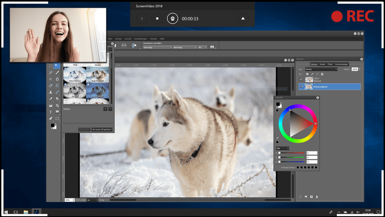
Task: Open the px unit dropdown in status bar
Action: 92,200
